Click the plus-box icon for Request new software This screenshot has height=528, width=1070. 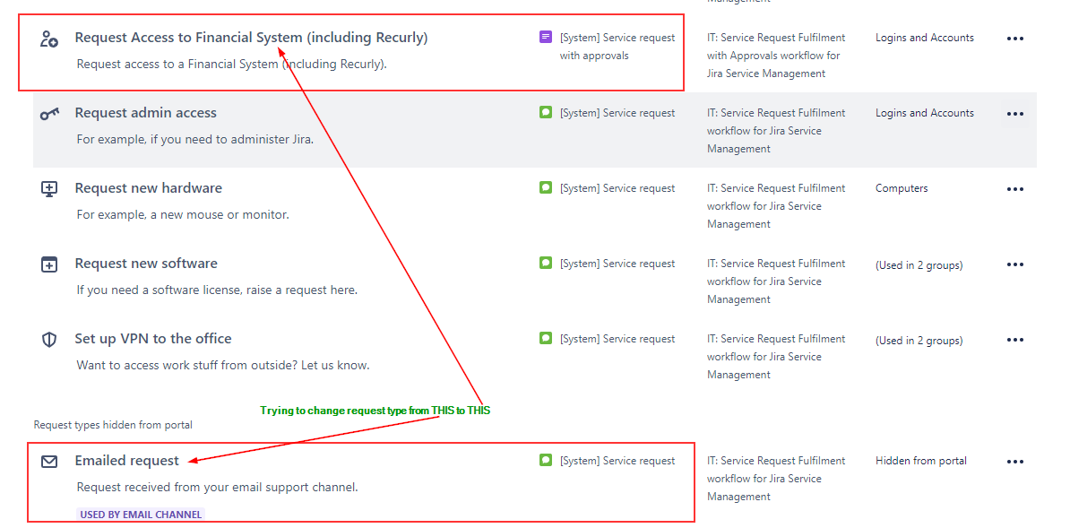pos(47,264)
